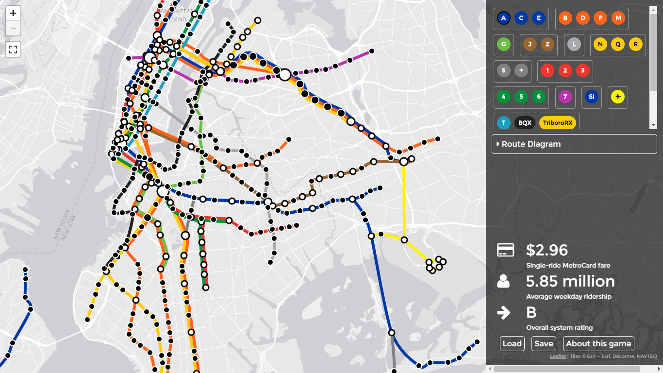The height and width of the screenshot is (373, 663).
Task: Select the G line icon
Action: click(504, 45)
